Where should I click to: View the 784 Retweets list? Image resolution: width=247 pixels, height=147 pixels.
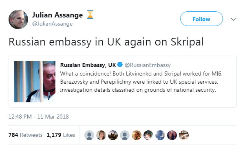pos(26,135)
